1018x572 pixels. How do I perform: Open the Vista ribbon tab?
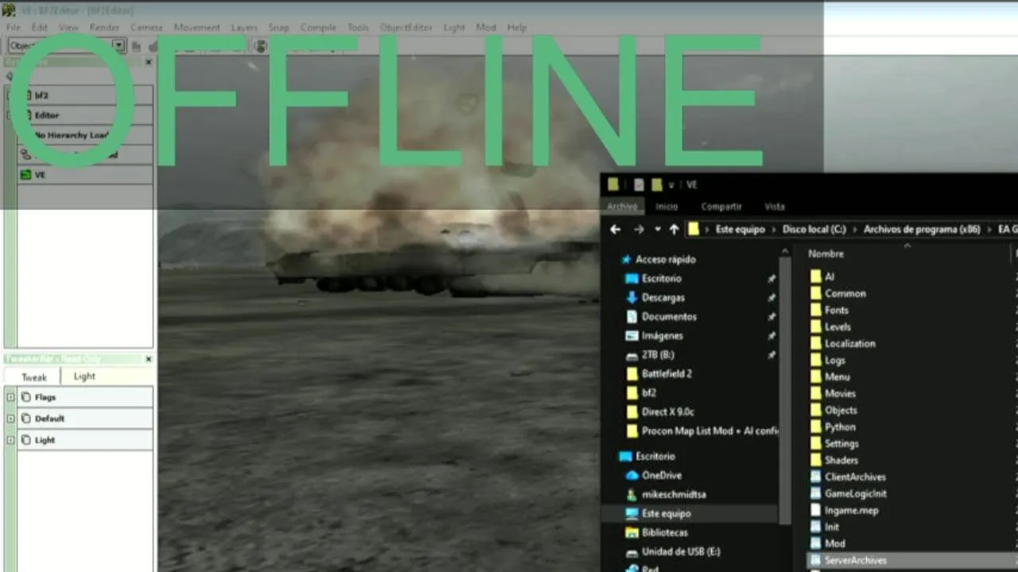(775, 207)
